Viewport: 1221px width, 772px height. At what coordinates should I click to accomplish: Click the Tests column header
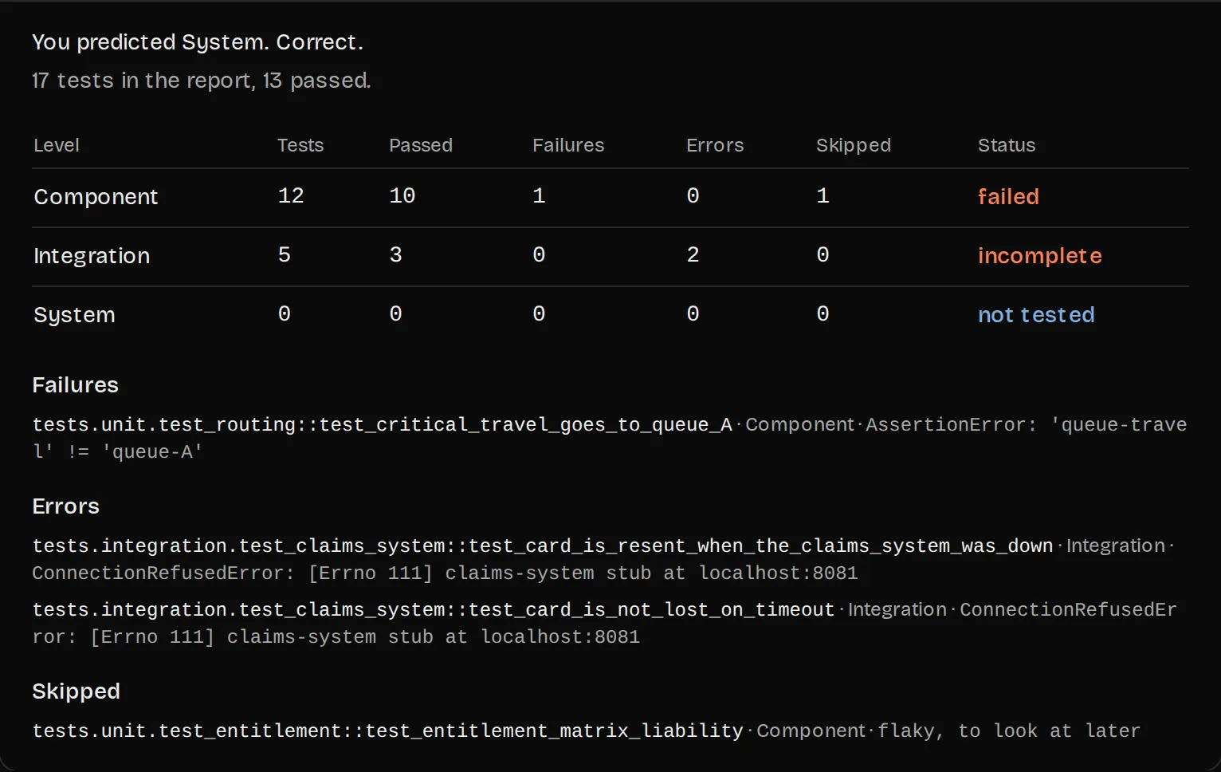pos(300,145)
